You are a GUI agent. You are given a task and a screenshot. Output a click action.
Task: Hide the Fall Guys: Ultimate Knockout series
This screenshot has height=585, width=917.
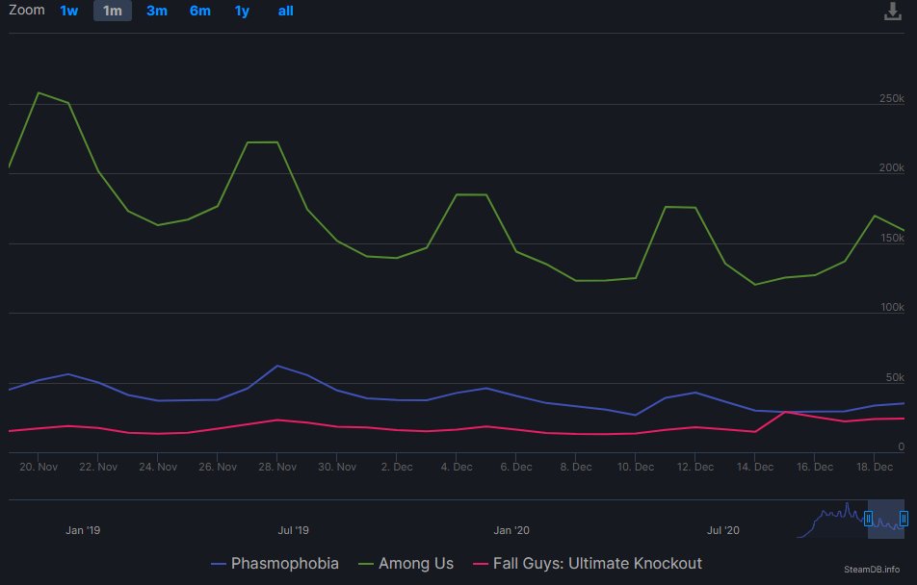pos(588,564)
